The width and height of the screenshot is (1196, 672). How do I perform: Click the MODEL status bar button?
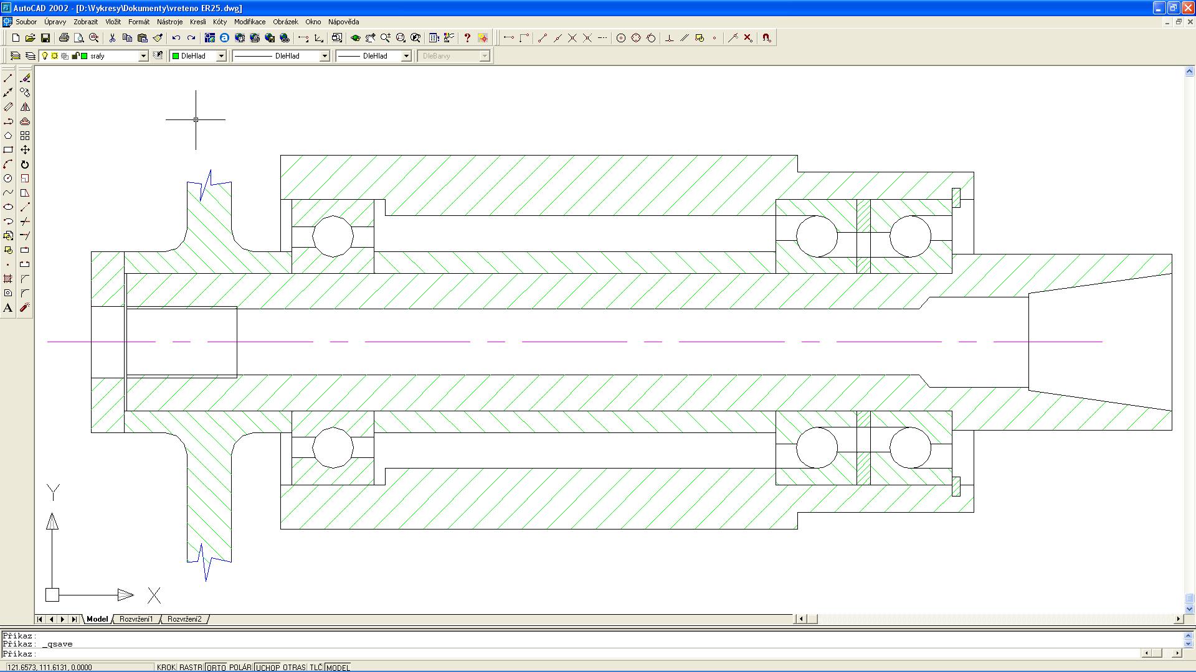[338, 667]
